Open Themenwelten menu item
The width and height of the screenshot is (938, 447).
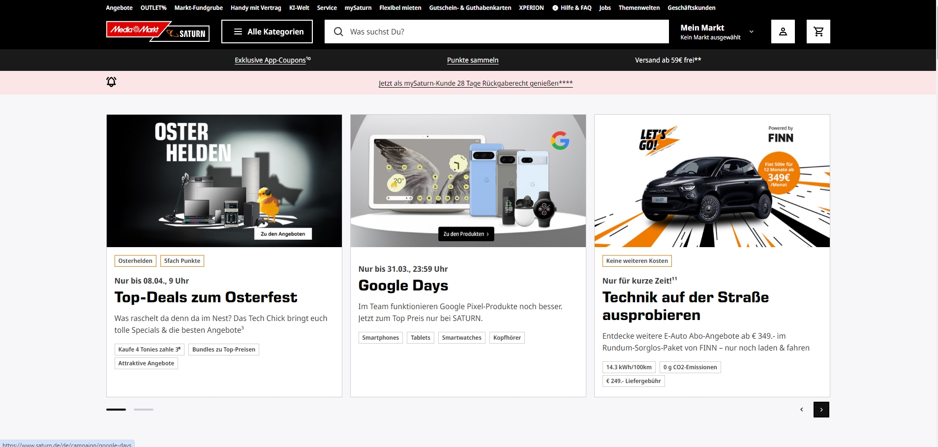pos(639,8)
